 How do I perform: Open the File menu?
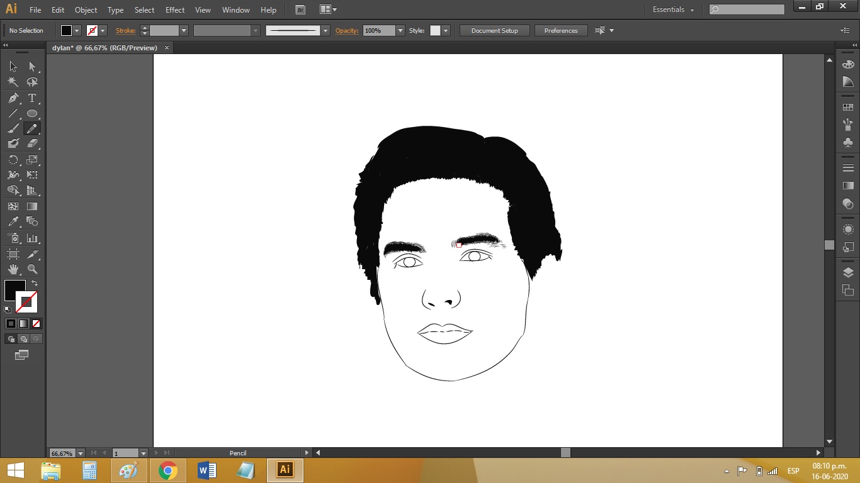pos(35,10)
